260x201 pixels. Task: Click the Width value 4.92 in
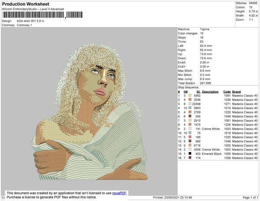point(253,16)
